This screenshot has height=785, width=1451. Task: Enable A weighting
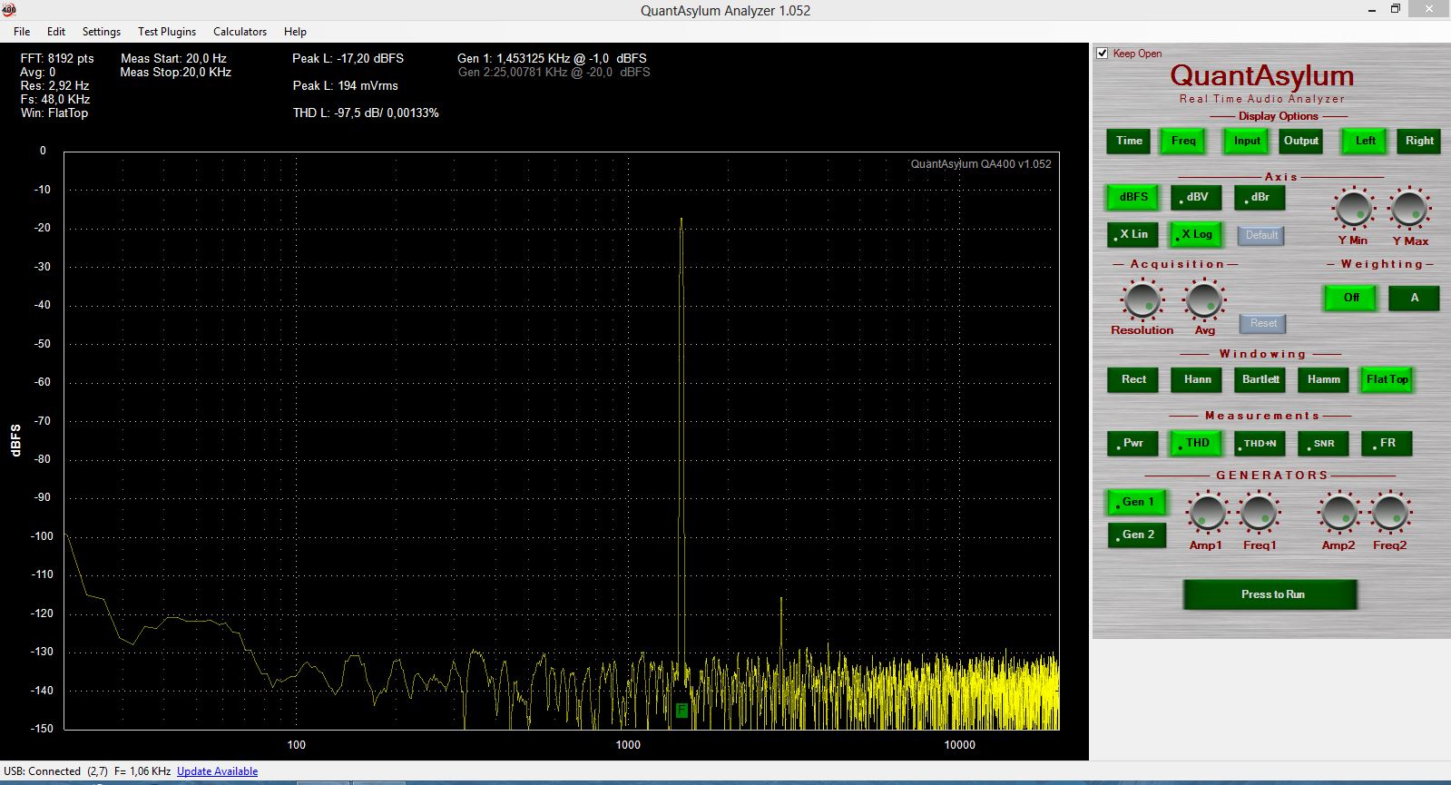[x=1414, y=298]
